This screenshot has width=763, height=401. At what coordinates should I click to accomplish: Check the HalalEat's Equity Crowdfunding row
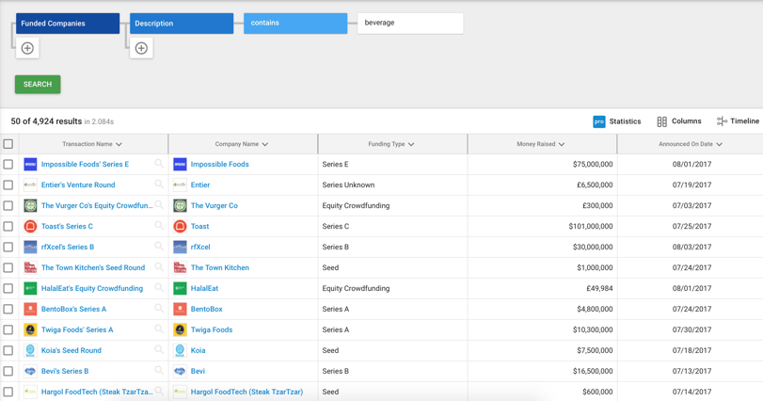[x=8, y=289]
